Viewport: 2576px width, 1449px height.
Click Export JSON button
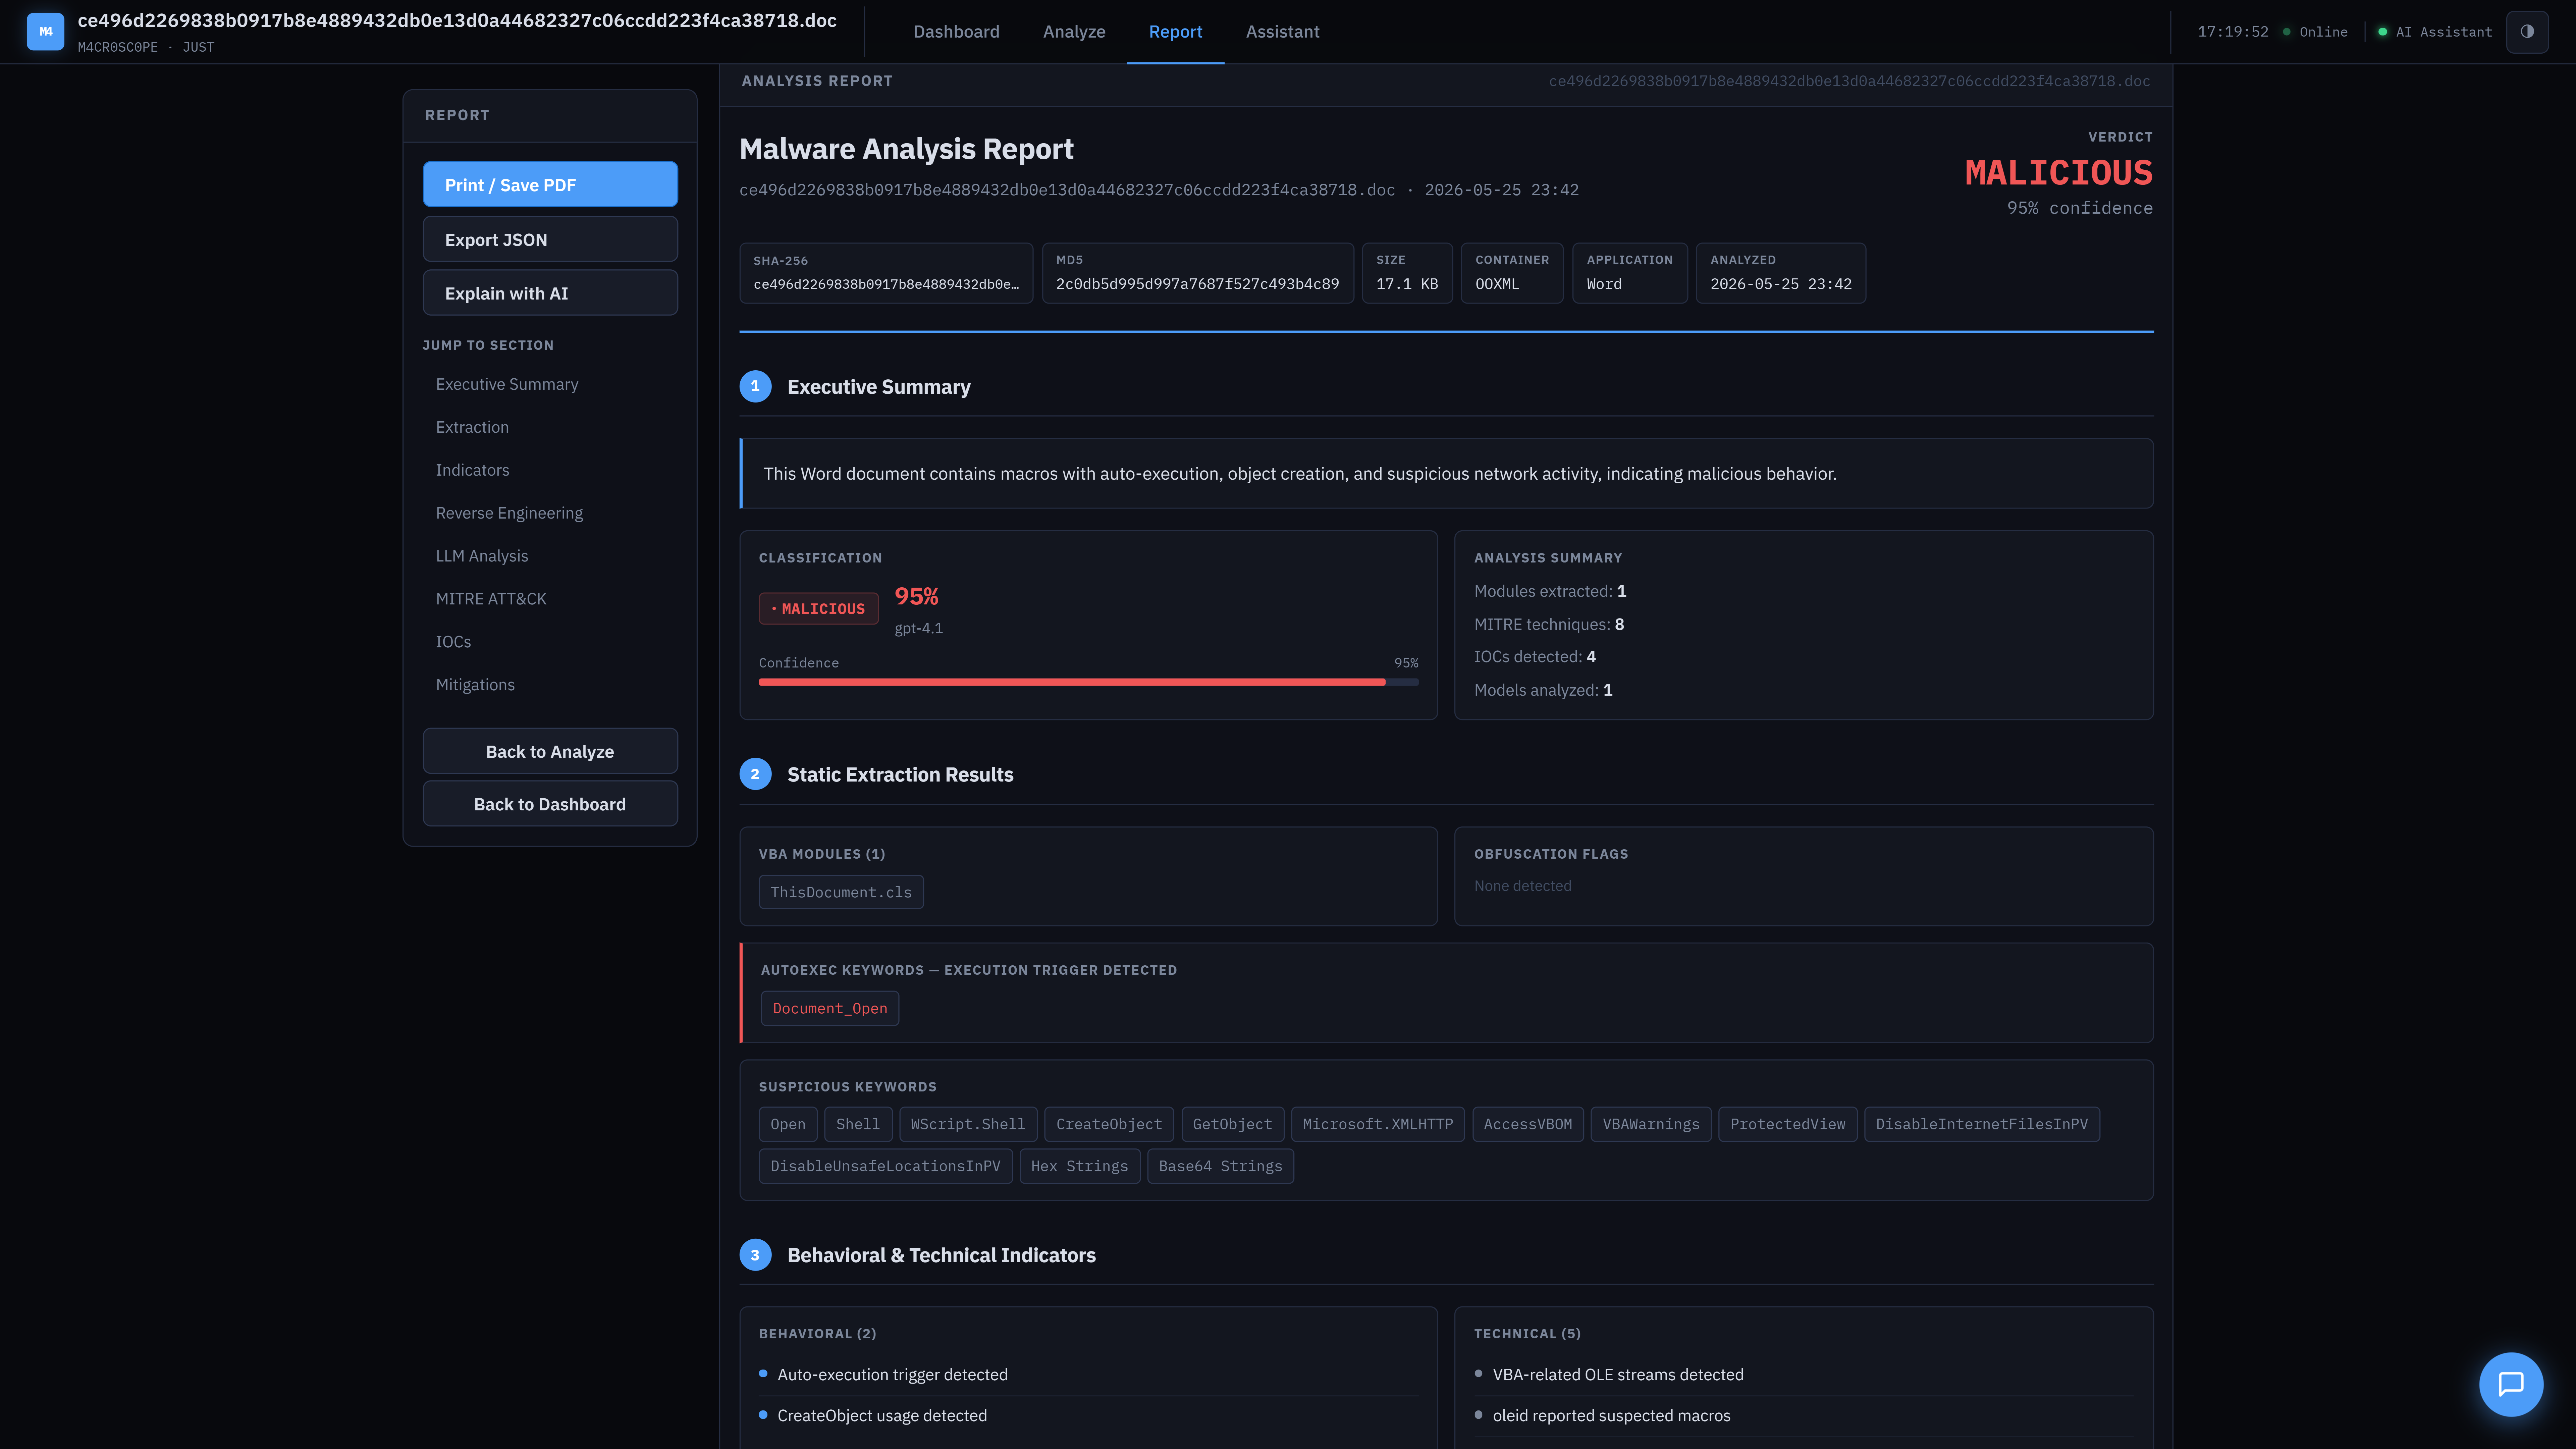pyautogui.click(x=550, y=239)
